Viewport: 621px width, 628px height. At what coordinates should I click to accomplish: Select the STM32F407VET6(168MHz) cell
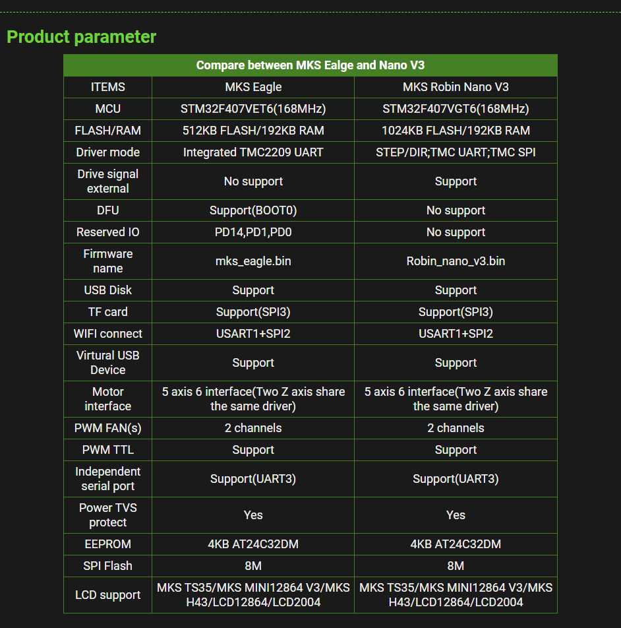point(253,109)
